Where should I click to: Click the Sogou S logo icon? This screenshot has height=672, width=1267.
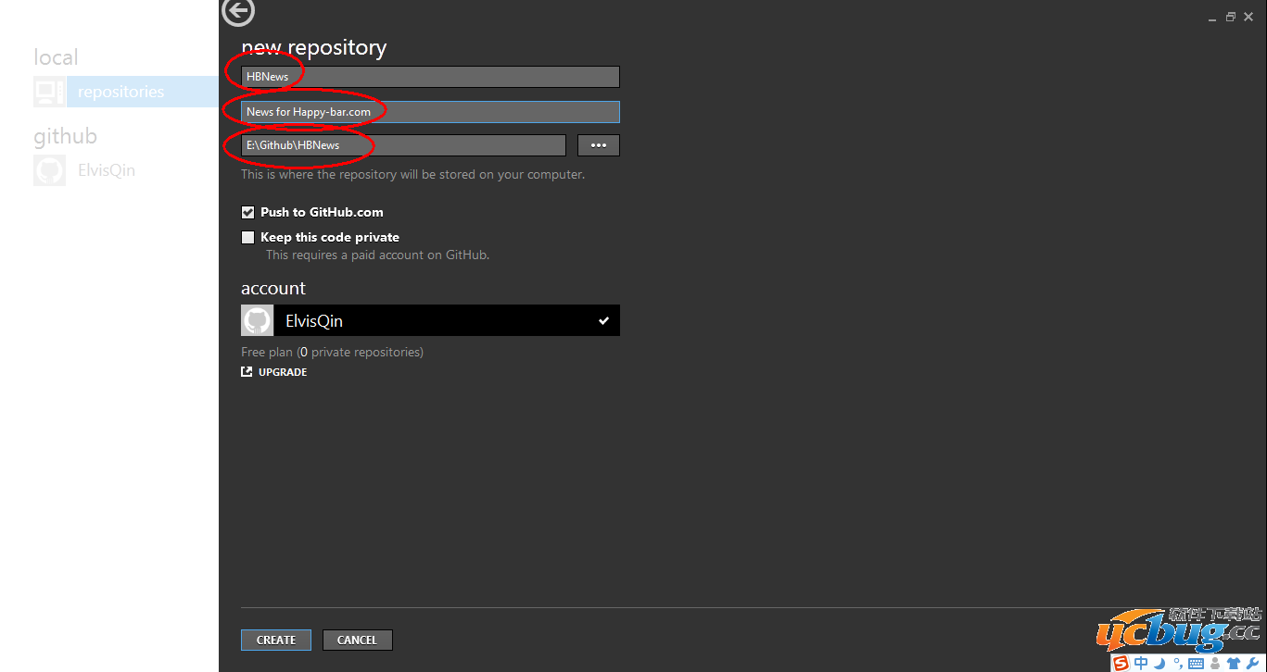pos(1121,663)
